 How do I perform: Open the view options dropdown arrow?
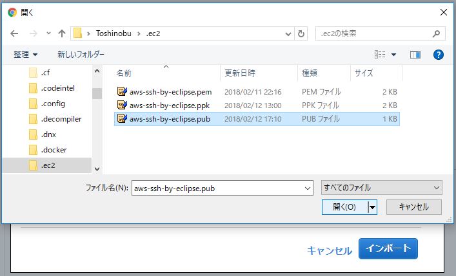point(393,54)
